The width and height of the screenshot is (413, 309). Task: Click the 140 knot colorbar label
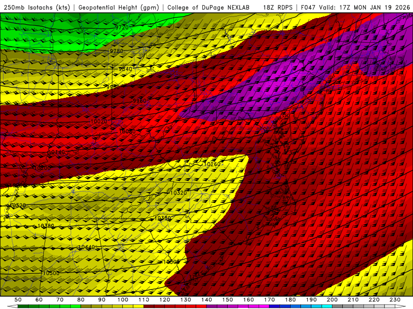pyautogui.click(x=206, y=300)
